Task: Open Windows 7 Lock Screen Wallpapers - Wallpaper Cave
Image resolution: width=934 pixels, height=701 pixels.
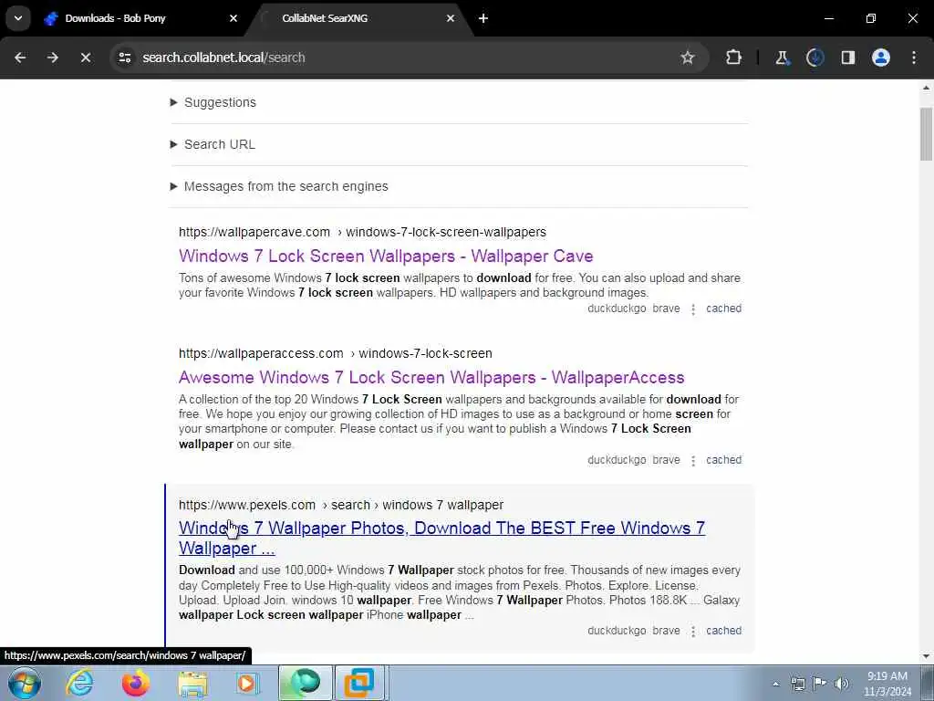Action: [x=386, y=256]
